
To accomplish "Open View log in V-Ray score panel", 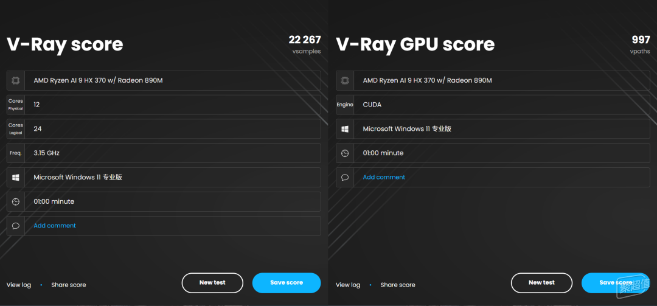I will (x=19, y=285).
